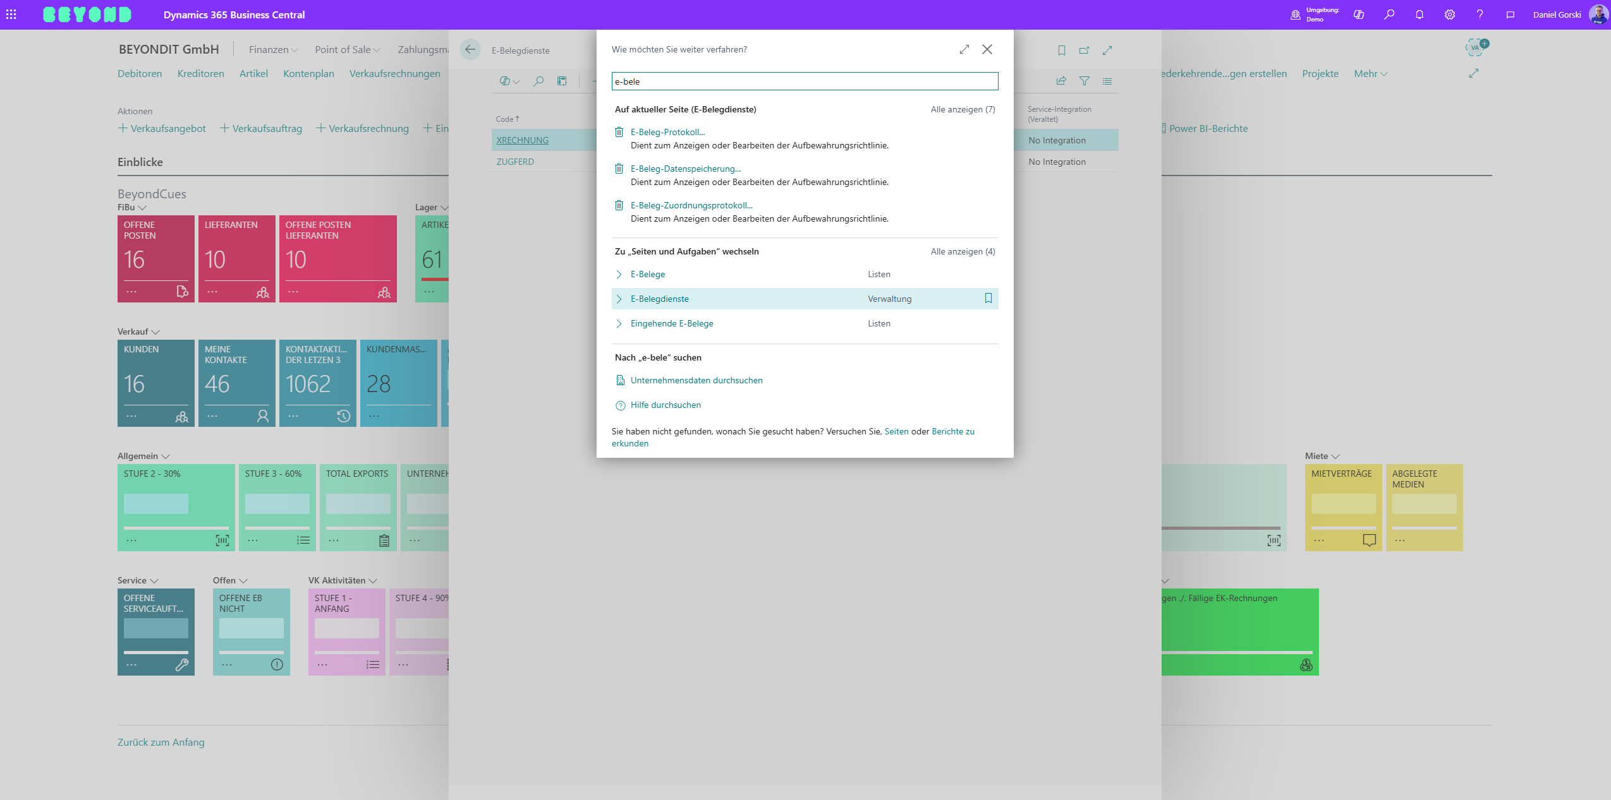Expand the search dialog to full size
This screenshot has height=800, width=1611.
click(964, 49)
